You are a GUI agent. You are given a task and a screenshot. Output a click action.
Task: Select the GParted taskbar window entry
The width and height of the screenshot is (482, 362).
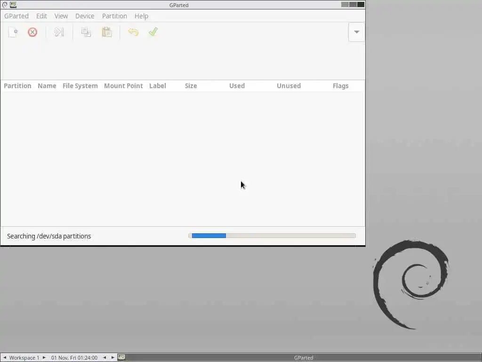click(x=304, y=358)
